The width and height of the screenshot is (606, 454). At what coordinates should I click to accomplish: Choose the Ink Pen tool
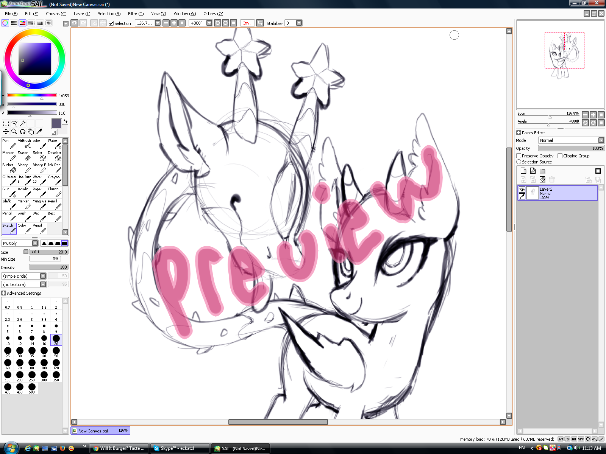[x=55, y=168]
